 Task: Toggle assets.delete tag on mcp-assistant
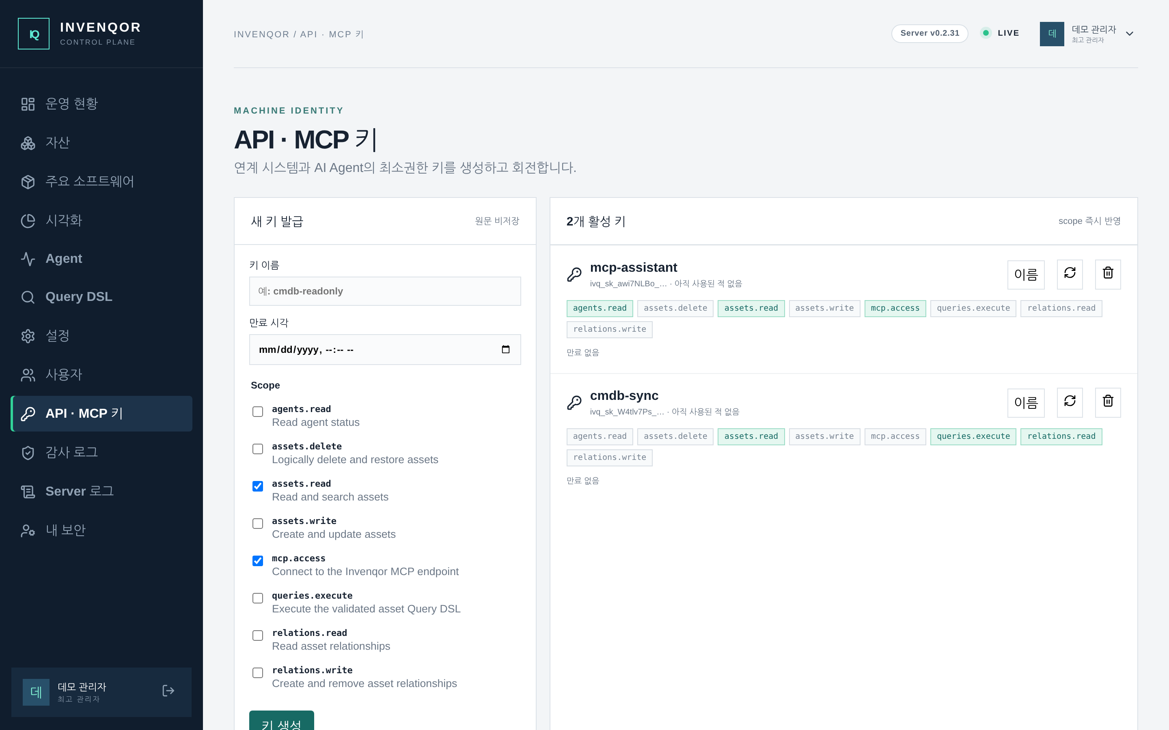click(x=675, y=309)
